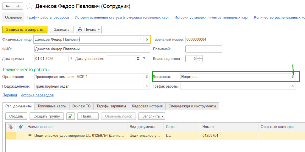Image resolution: width=305 pixels, height=152 pixels.
Task: Increase Класс водителя with stepper up arrow
Action: pyautogui.click(x=200, y=57)
